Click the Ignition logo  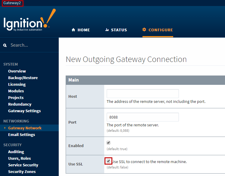click(30, 20)
